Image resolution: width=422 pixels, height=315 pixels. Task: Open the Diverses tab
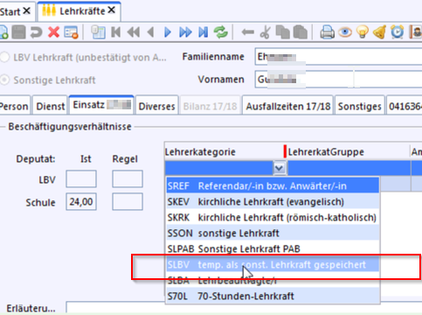156,106
